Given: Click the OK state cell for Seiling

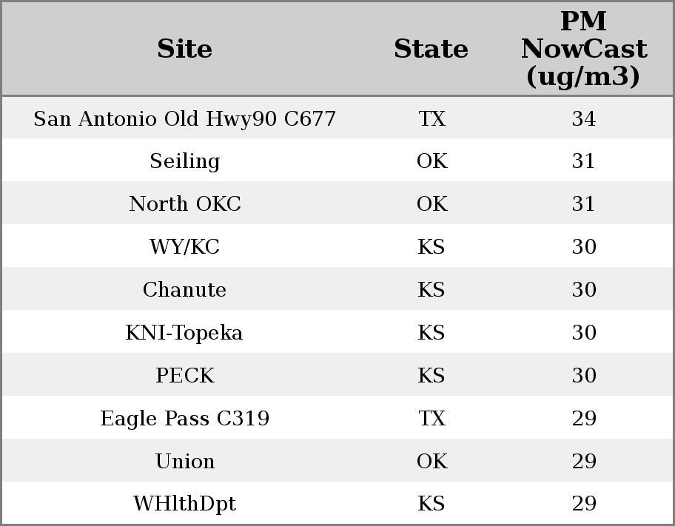Looking at the screenshot, I should click(x=431, y=161).
